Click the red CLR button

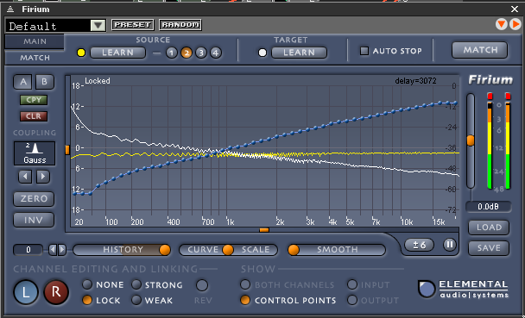(x=34, y=116)
